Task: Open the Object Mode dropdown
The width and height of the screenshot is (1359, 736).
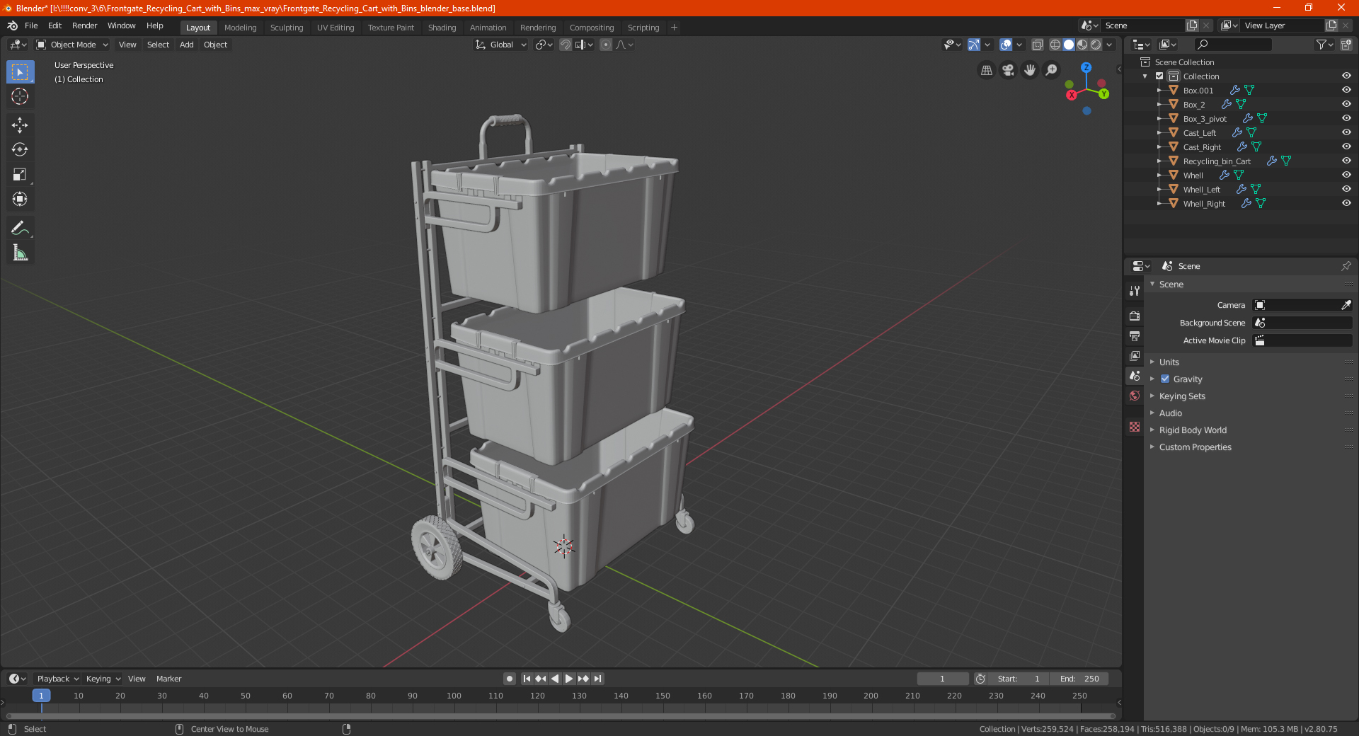Action: click(x=72, y=45)
